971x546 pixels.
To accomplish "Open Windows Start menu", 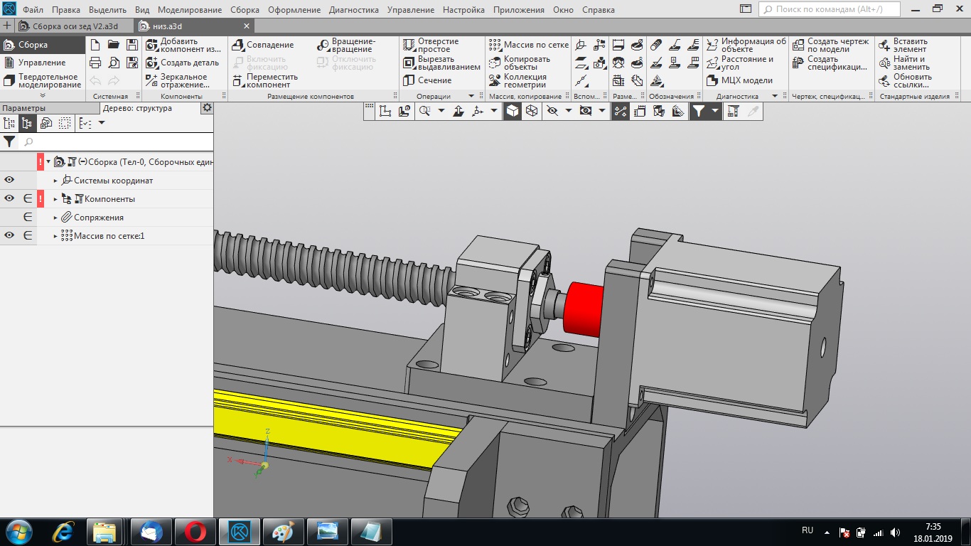I will [17, 532].
